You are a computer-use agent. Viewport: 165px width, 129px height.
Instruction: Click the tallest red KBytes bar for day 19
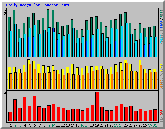[x=97, y=106]
